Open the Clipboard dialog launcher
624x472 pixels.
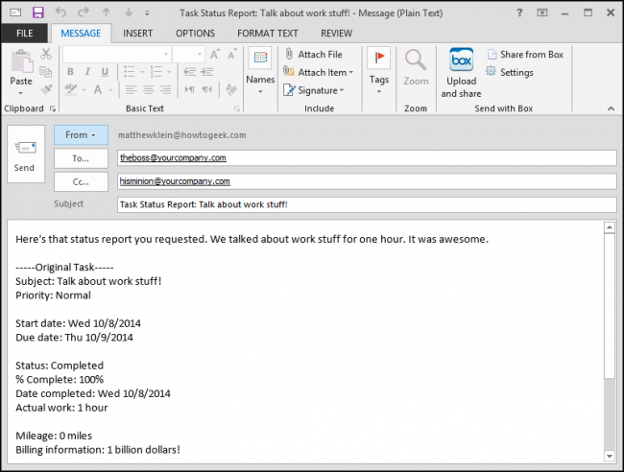point(53,108)
